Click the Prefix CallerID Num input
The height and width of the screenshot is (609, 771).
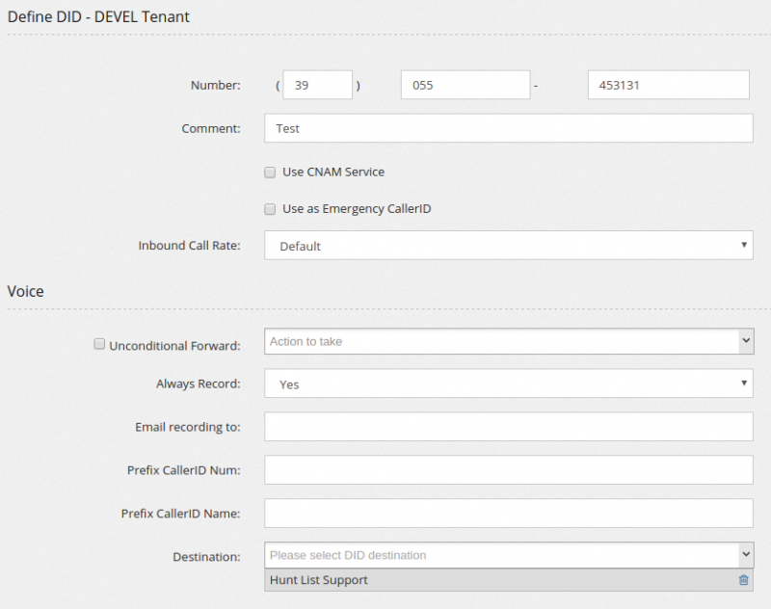click(x=508, y=470)
